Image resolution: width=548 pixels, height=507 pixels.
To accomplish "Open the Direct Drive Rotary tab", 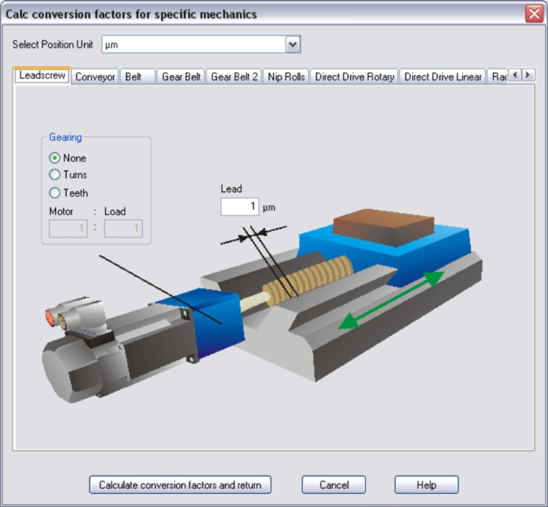I will click(354, 77).
